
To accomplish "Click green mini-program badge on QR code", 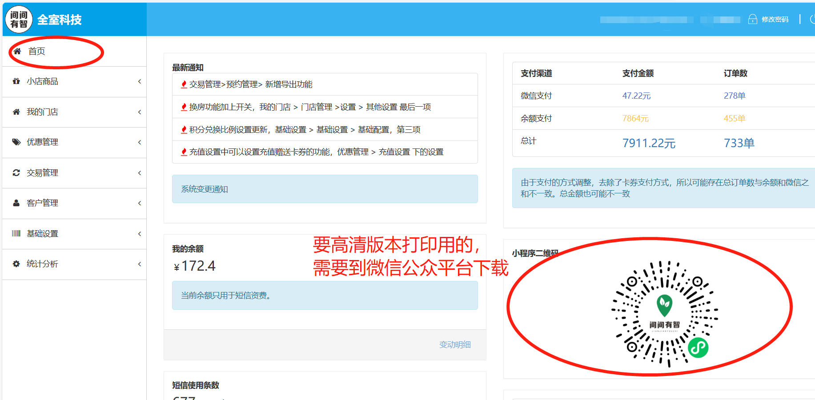I will (x=698, y=348).
